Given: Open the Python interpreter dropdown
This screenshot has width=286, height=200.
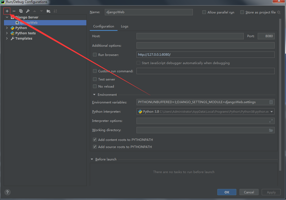Looking at the screenshot, I should [x=271, y=112].
